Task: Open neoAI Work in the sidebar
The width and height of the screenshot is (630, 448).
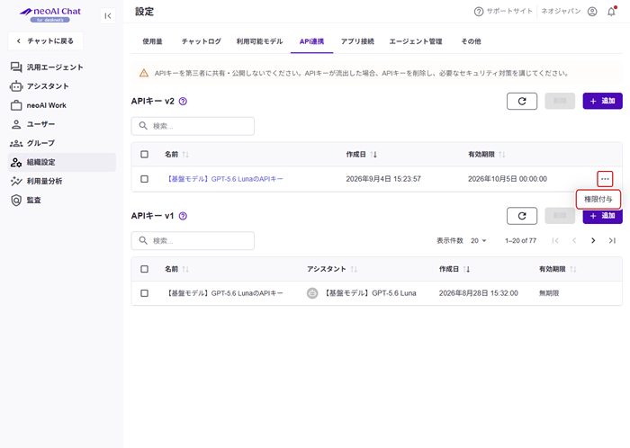Action: (62, 105)
